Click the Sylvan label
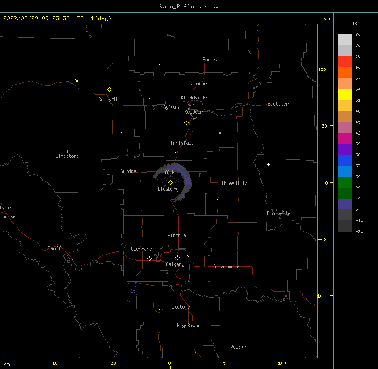 pos(171,107)
